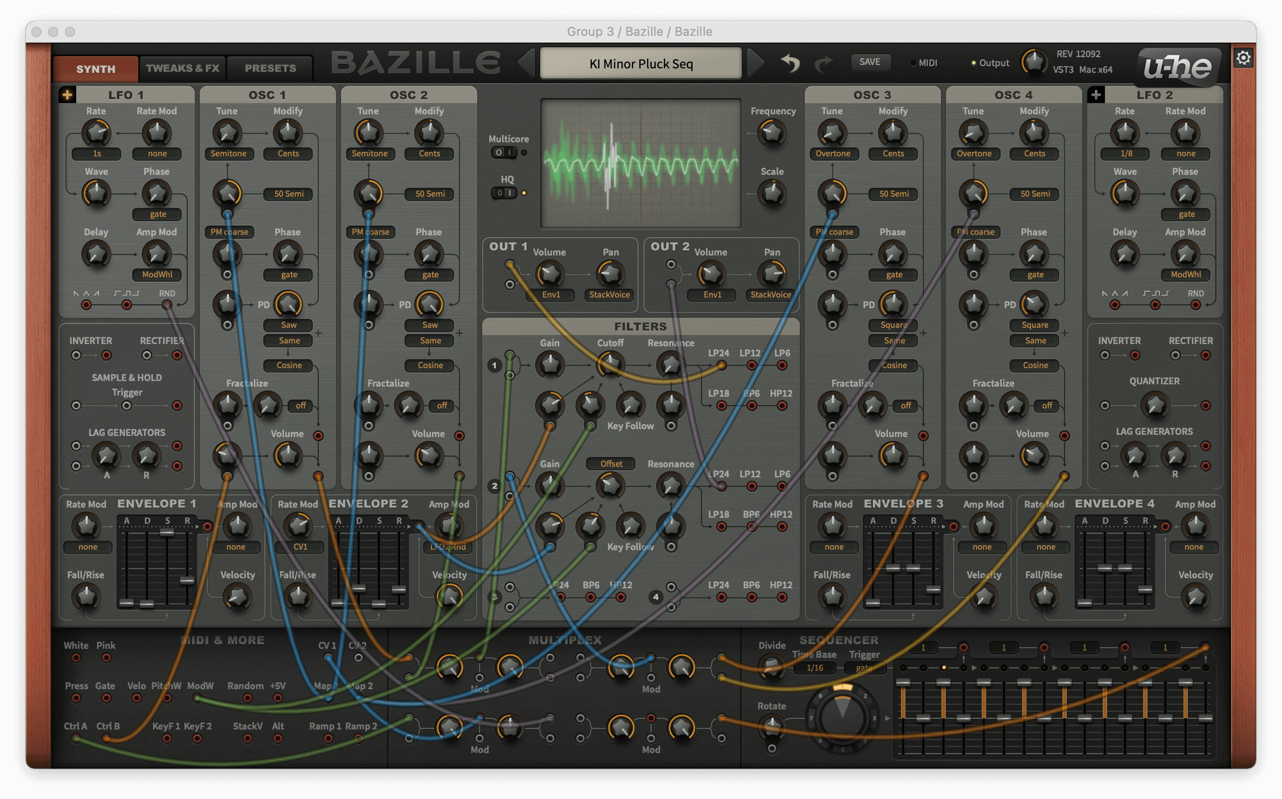Open OSC 1 Saw waveform selector
Image resolution: width=1282 pixels, height=799 pixels.
(289, 325)
